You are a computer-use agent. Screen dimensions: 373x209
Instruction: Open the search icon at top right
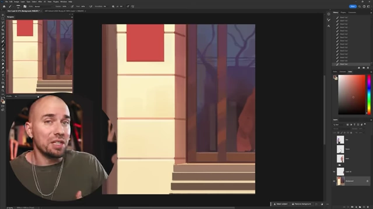pos(360,6)
